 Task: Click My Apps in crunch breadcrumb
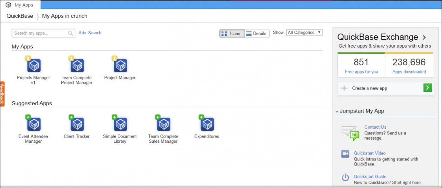point(65,16)
